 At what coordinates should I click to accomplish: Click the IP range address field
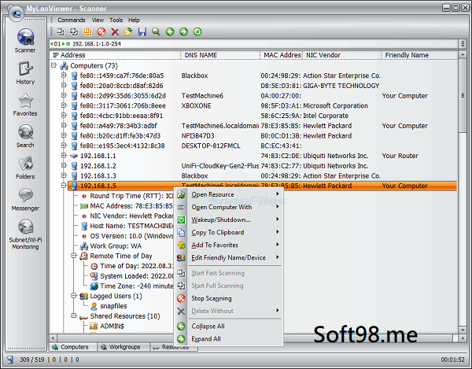click(253, 43)
